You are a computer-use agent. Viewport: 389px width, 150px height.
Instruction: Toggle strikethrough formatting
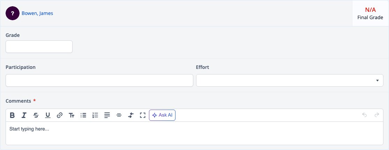pos(36,115)
